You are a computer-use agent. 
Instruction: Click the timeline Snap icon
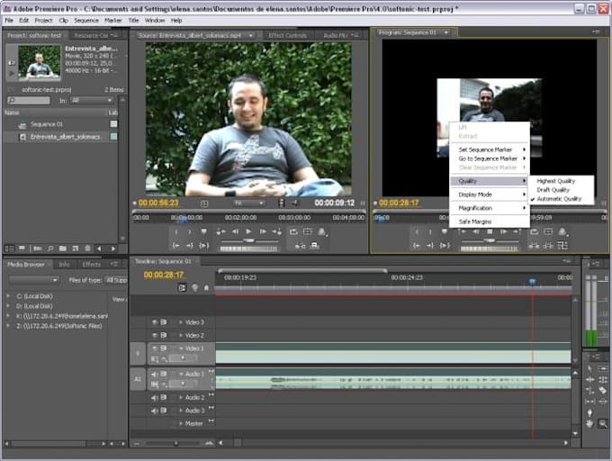[183, 287]
